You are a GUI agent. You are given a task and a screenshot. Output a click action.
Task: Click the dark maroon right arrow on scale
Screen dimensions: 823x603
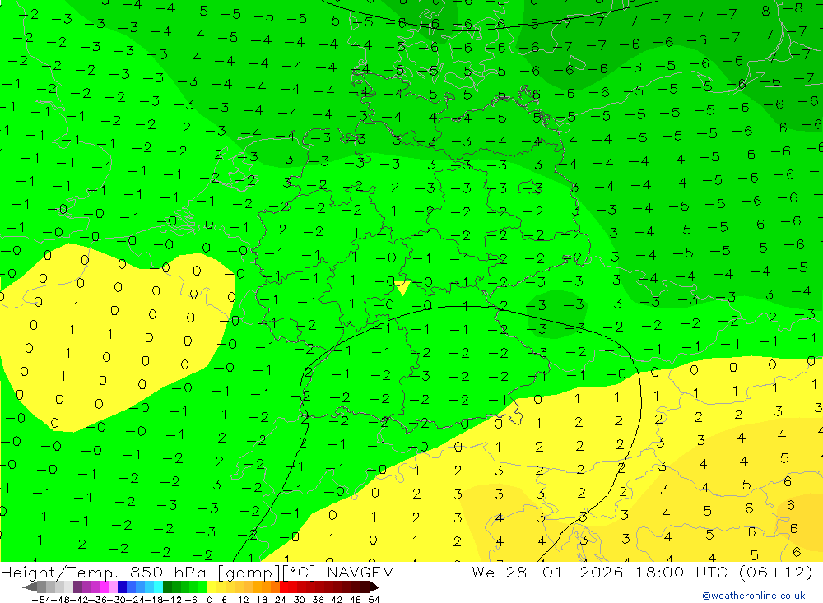point(374,587)
